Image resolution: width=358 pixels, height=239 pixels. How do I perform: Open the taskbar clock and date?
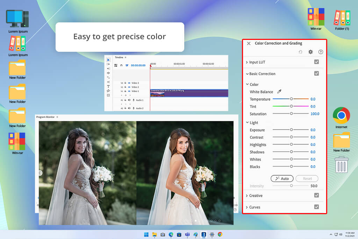pyautogui.click(x=350, y=234)
